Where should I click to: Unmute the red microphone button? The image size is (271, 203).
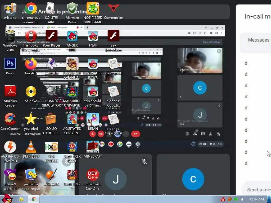92,134
